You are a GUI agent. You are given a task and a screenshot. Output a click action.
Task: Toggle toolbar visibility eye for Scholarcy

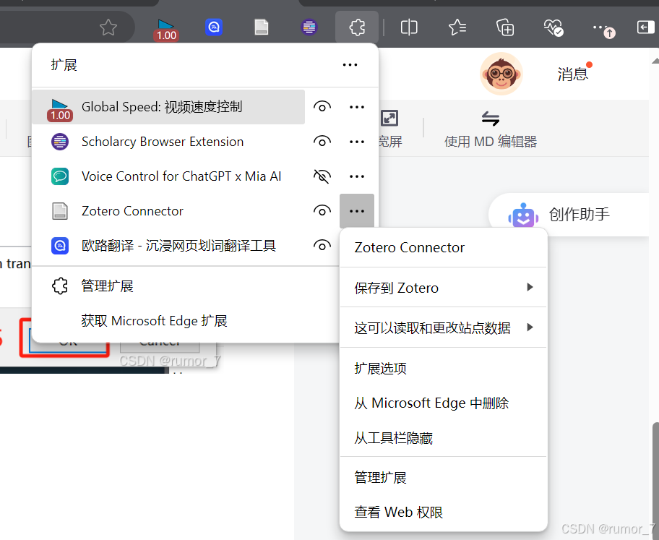(322, 142)
